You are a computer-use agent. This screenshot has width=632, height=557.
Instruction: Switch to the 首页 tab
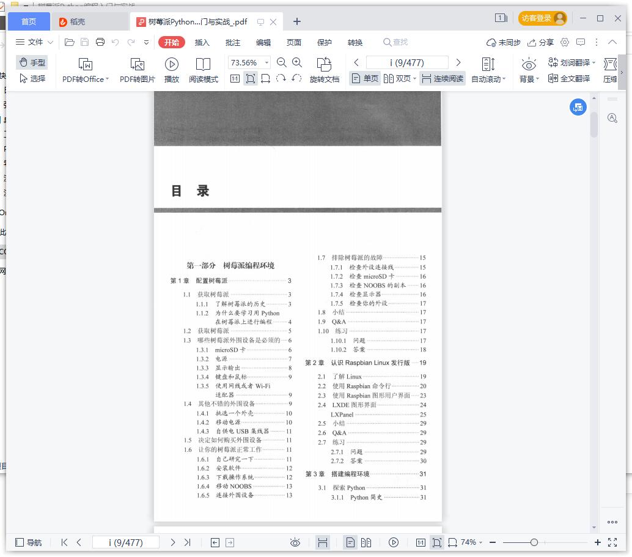29,21
